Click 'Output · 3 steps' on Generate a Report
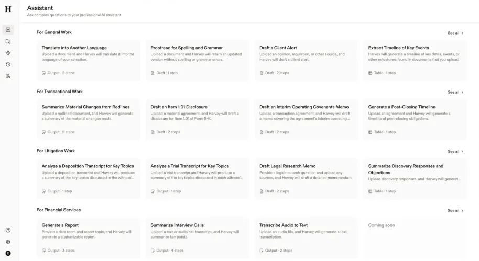The image size is (479, 261). pyautogui.click(x=58, y=251)
